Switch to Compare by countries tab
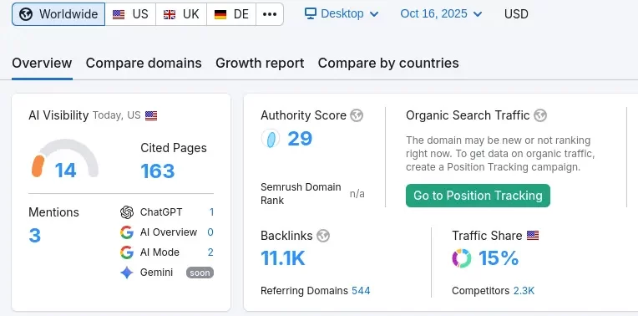Image resolution: width=638 pixels, height=316 pixels. coord(388,64)
